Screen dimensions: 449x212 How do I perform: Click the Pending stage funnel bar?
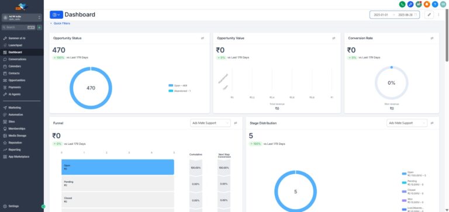point(118,183)
